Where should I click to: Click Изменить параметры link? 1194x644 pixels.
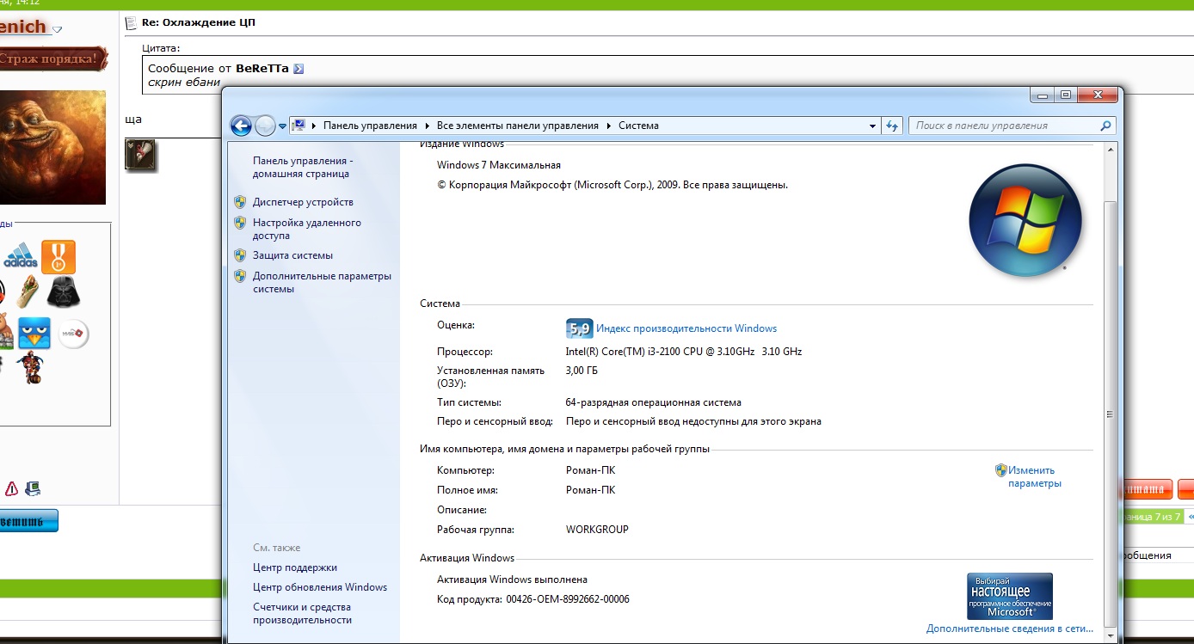point(1033,476)
